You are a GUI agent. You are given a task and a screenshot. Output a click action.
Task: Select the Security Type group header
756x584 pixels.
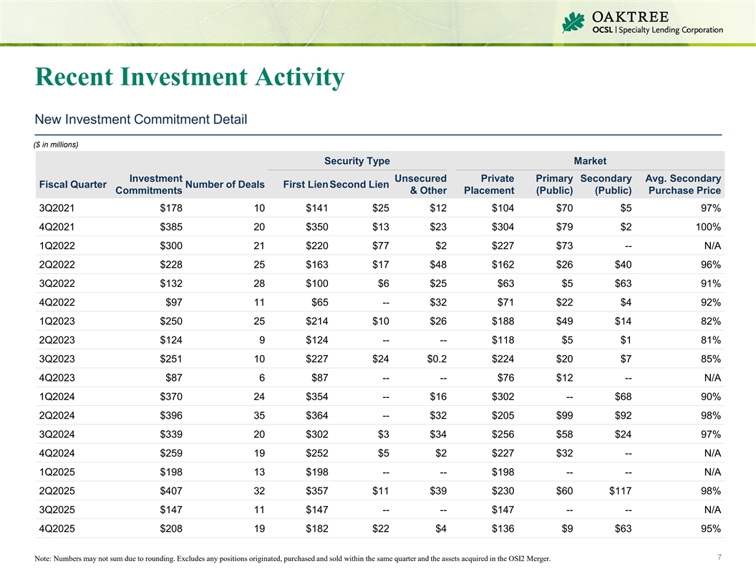[357, 161]
